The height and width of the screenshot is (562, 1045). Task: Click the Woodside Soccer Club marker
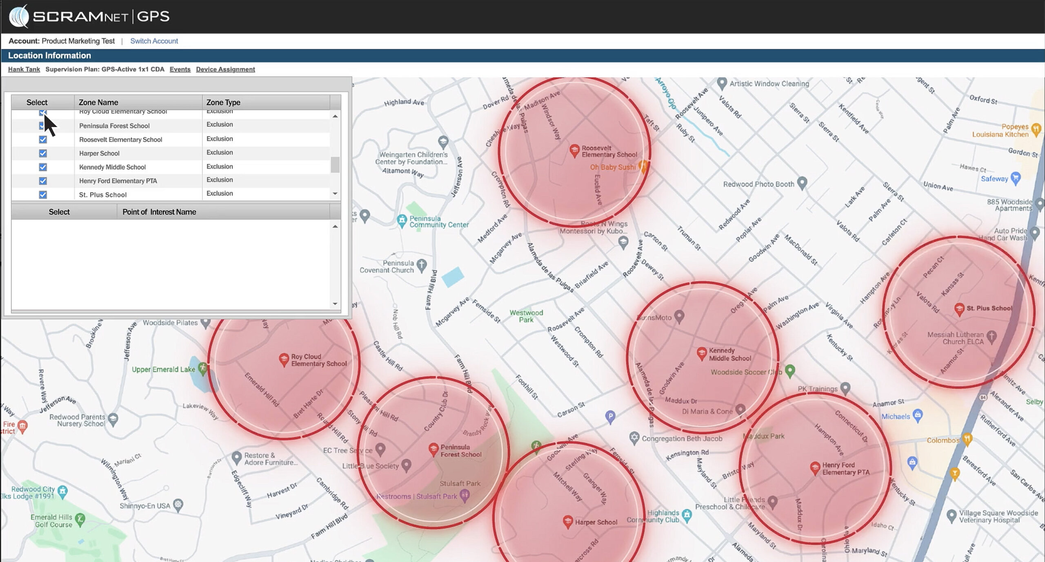point(790,370)
